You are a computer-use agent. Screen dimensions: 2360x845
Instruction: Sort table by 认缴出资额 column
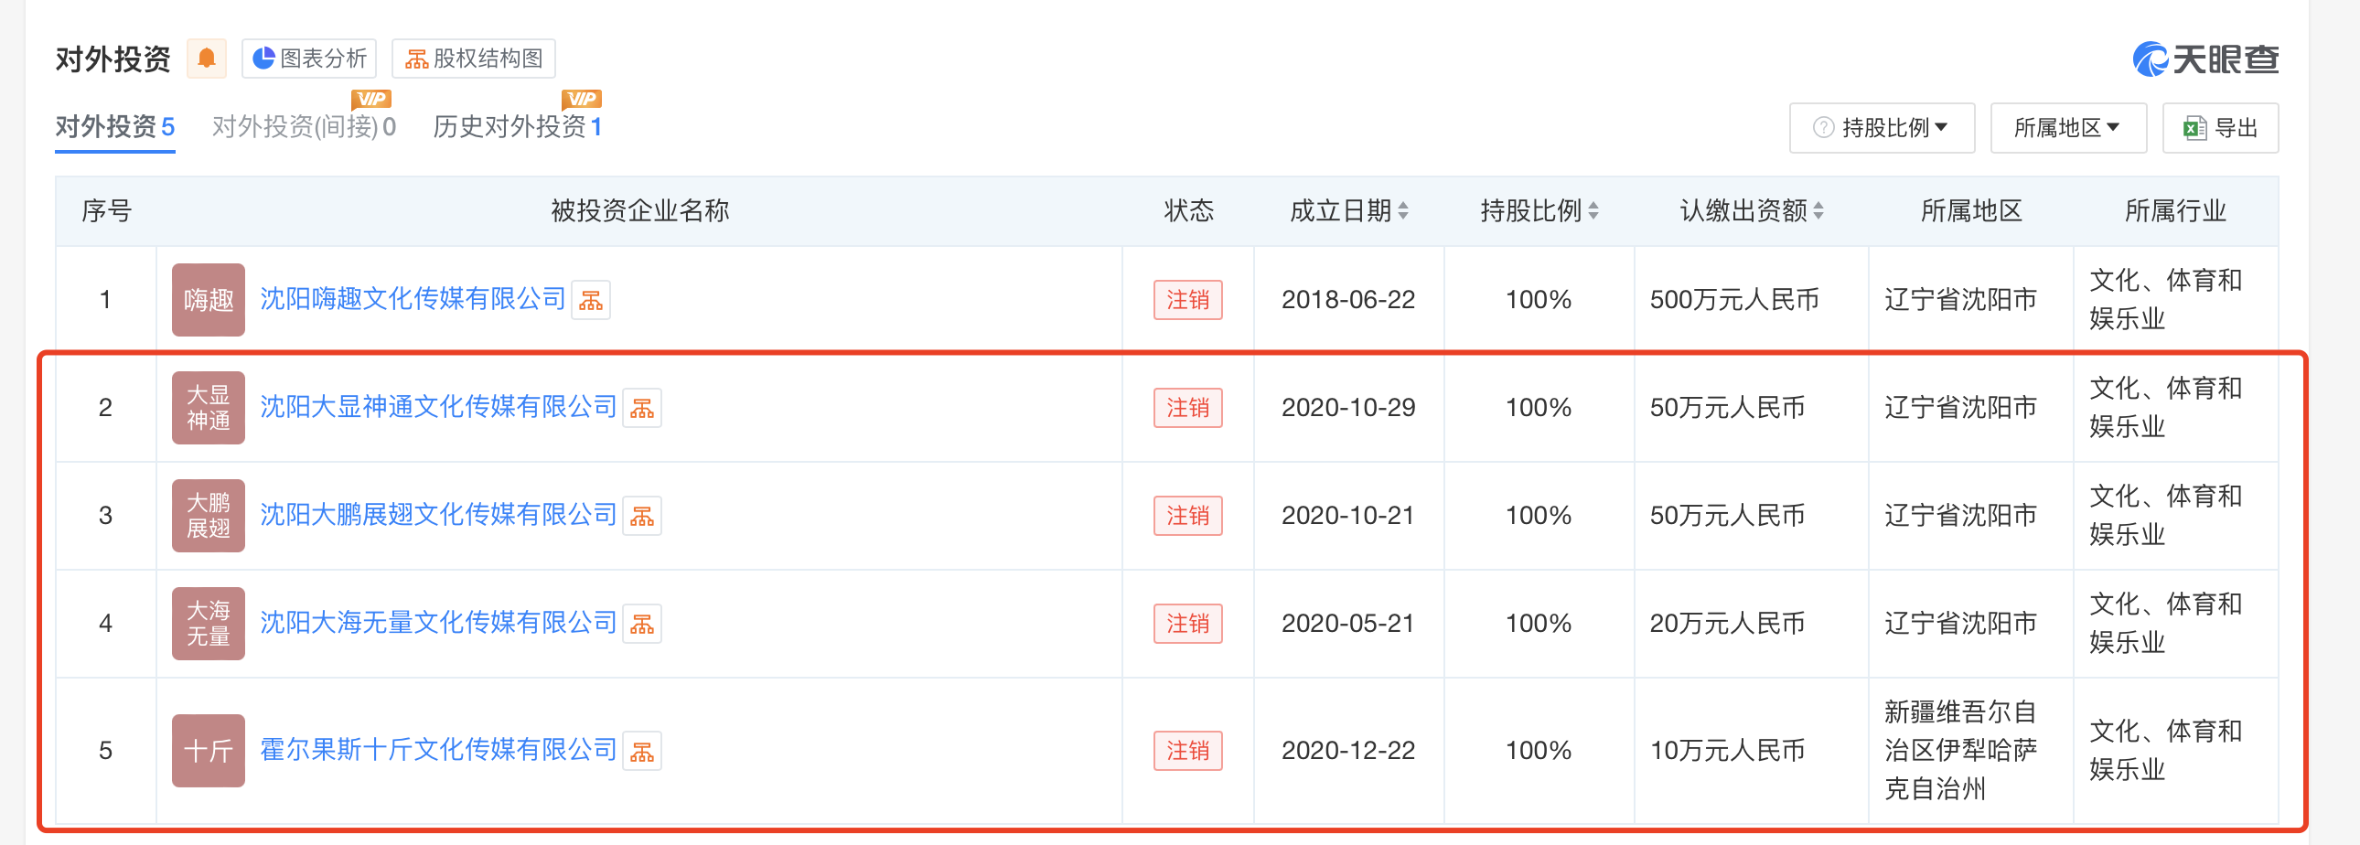coord(1751,211)
